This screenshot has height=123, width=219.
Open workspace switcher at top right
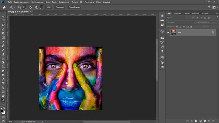click(x=214, y=8)
